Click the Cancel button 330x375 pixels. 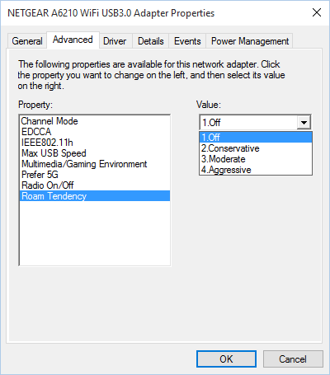pos(293,359)
